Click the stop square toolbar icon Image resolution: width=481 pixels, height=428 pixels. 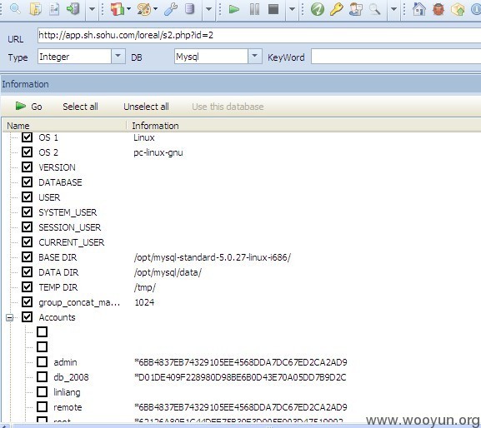tap(273, 9)
